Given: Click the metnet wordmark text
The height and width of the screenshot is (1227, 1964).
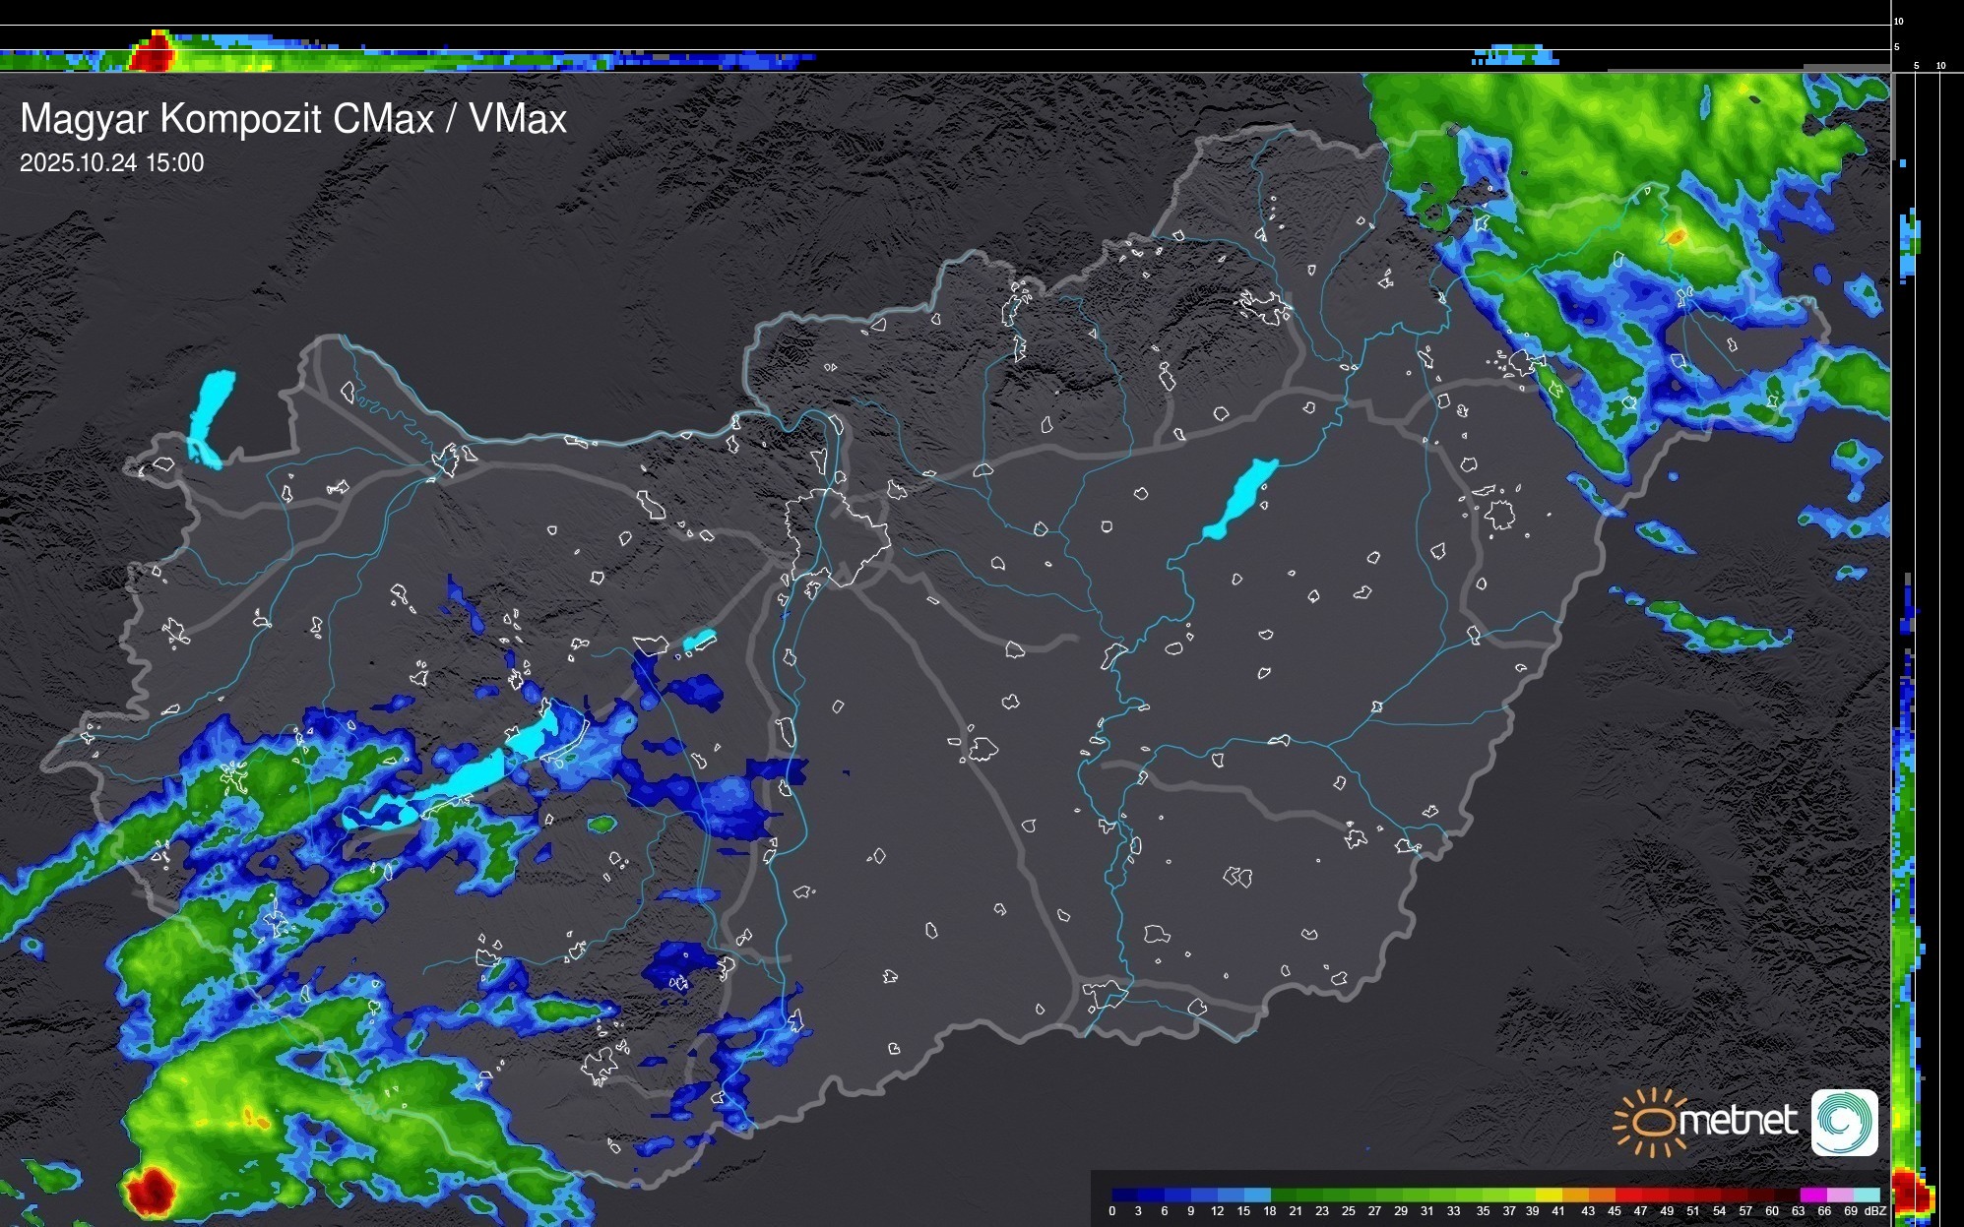Looking at the screenshot, I should (1738, 1121).
